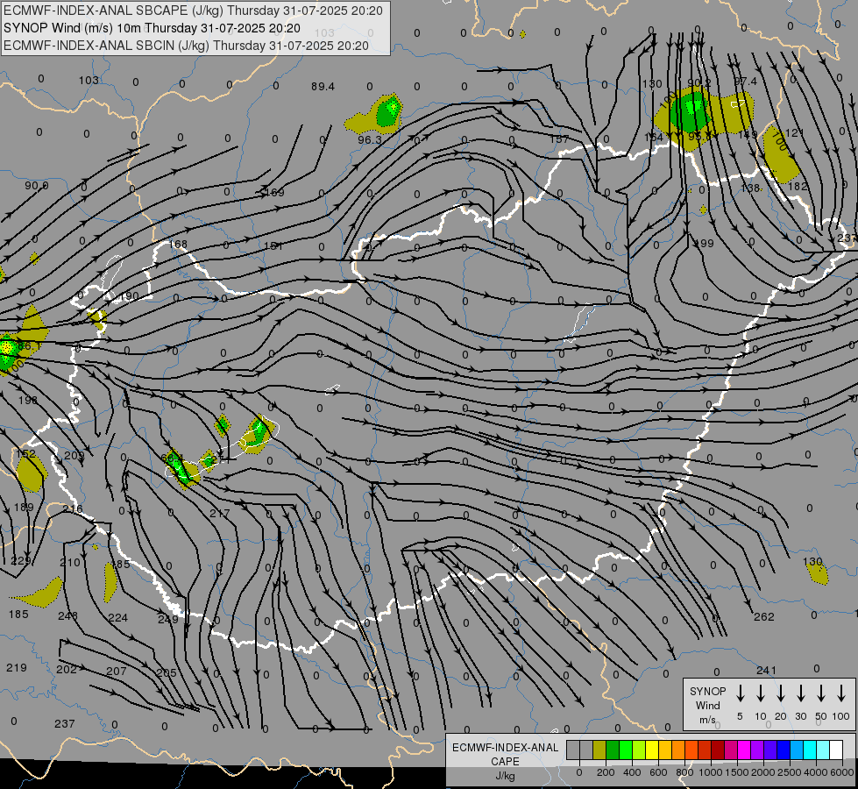858x789 pixels.
Task: Click the 6000 tick label on CAPE scale
Action: coord(841,772)
